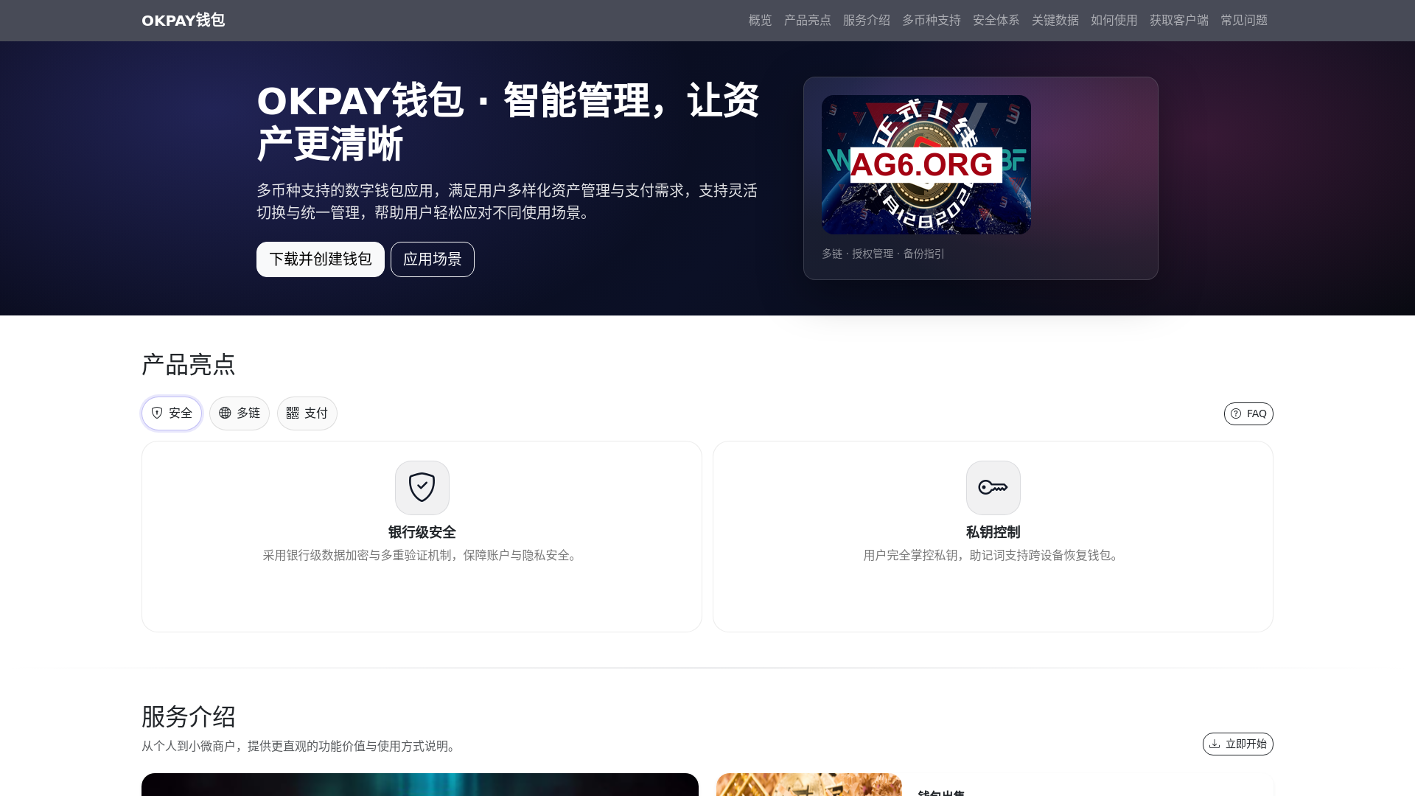Select 多币种支持 nav item
The image size is (1415, 796).
coord(931,21)
